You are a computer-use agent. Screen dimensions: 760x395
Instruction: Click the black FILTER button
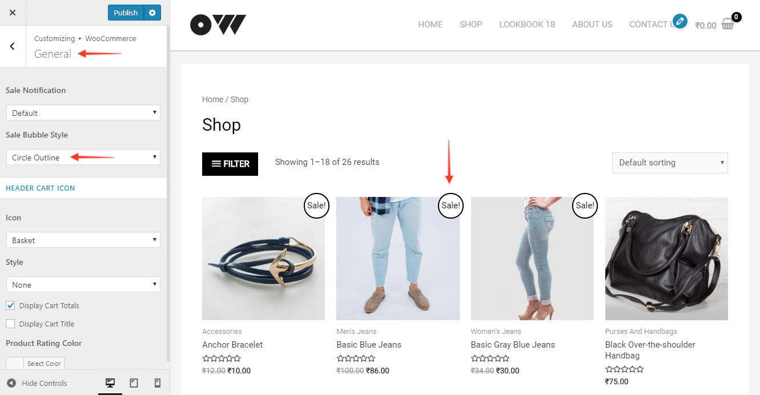click(x=230, y=164)
